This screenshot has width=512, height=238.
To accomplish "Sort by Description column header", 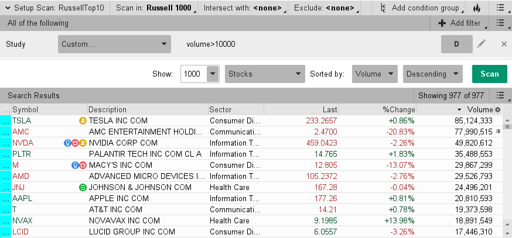I will pos(148,109).
